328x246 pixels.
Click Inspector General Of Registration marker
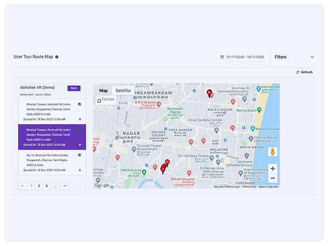tap(240, 173)
